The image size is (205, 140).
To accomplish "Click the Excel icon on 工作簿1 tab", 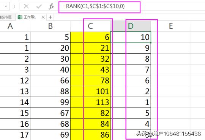I will pos(20,17).
